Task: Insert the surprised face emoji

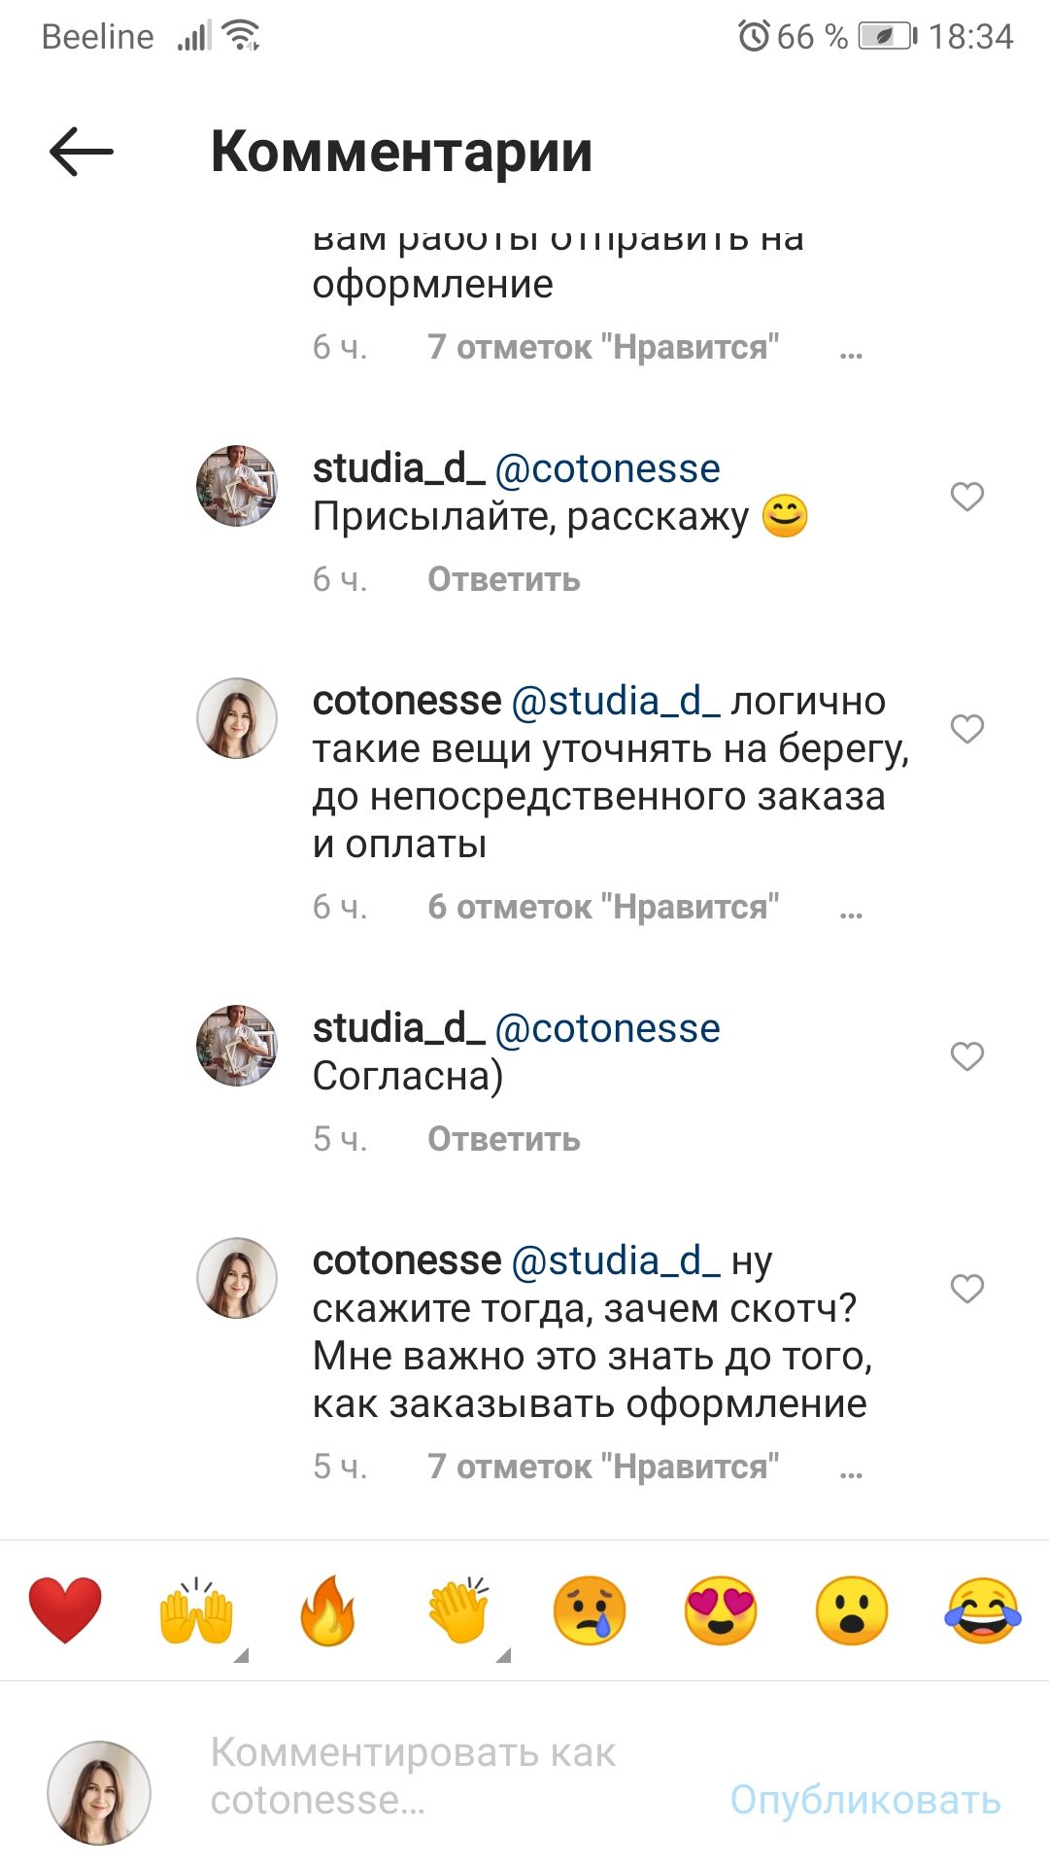Action: coord(852,1610)
